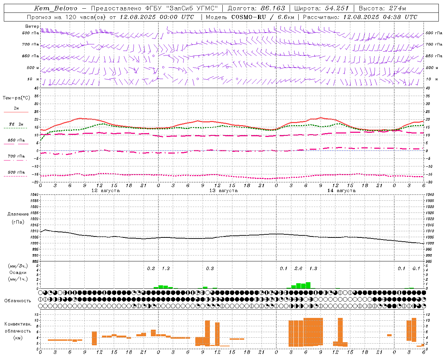This screenshot has height=355, width=444.
Task: Click the '0.2' precipitation total value
Action: (151, 269)
